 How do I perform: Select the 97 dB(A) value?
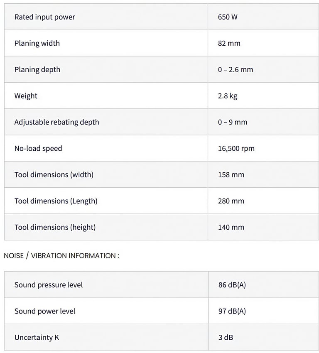[232, 311]
